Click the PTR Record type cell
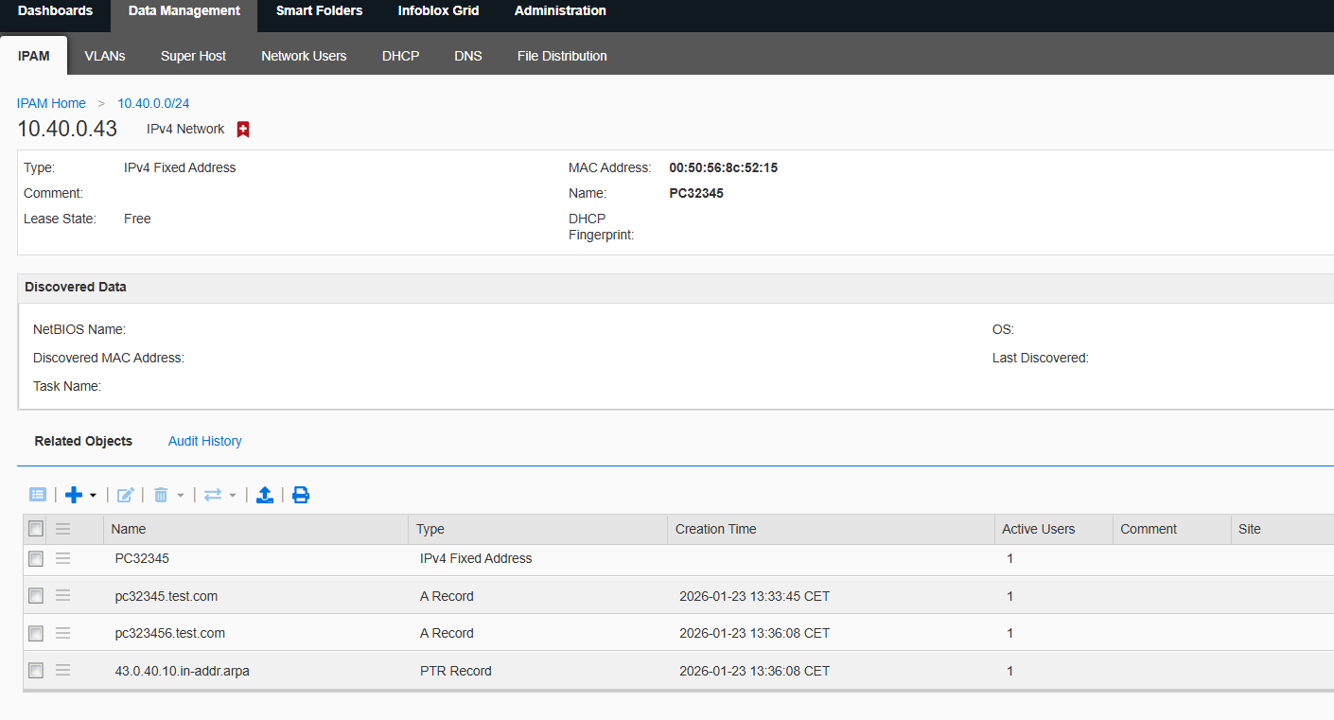Screen dimensions: 1334x720 456,671
